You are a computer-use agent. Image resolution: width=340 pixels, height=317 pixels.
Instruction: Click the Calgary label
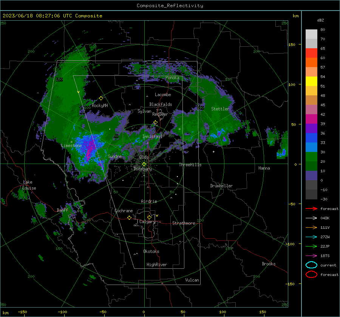click(147, 222)
